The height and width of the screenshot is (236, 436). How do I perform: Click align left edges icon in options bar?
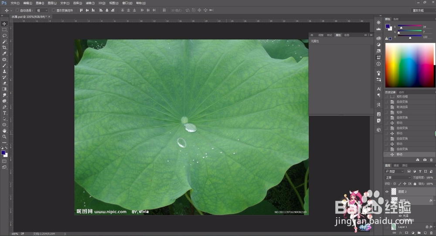point(101,10)
